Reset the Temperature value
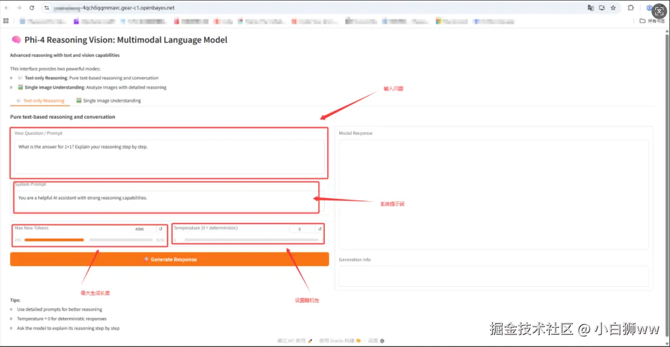This screenshot has width=670, height=347. (320, 229)
